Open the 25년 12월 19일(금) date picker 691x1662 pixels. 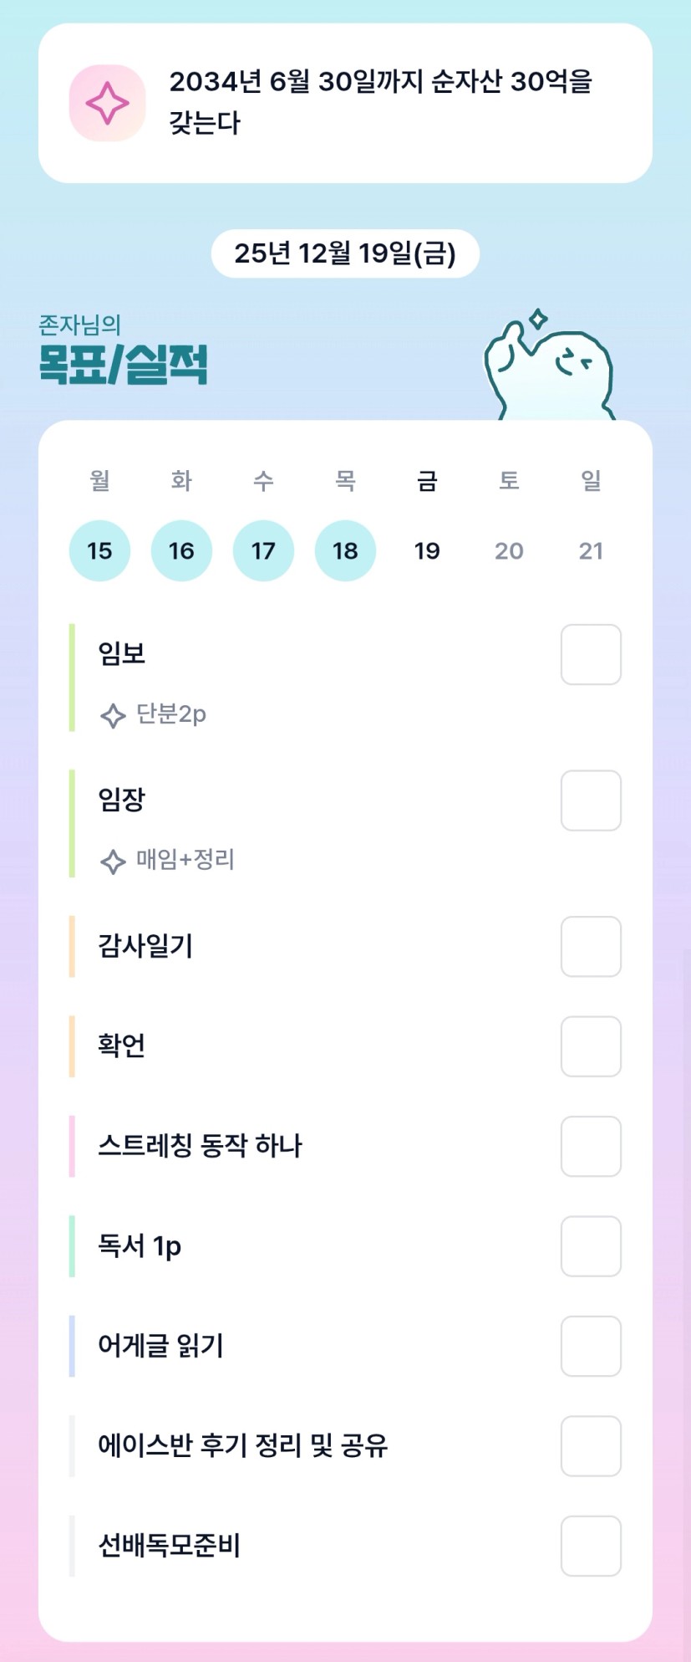[x=345, y=253]
